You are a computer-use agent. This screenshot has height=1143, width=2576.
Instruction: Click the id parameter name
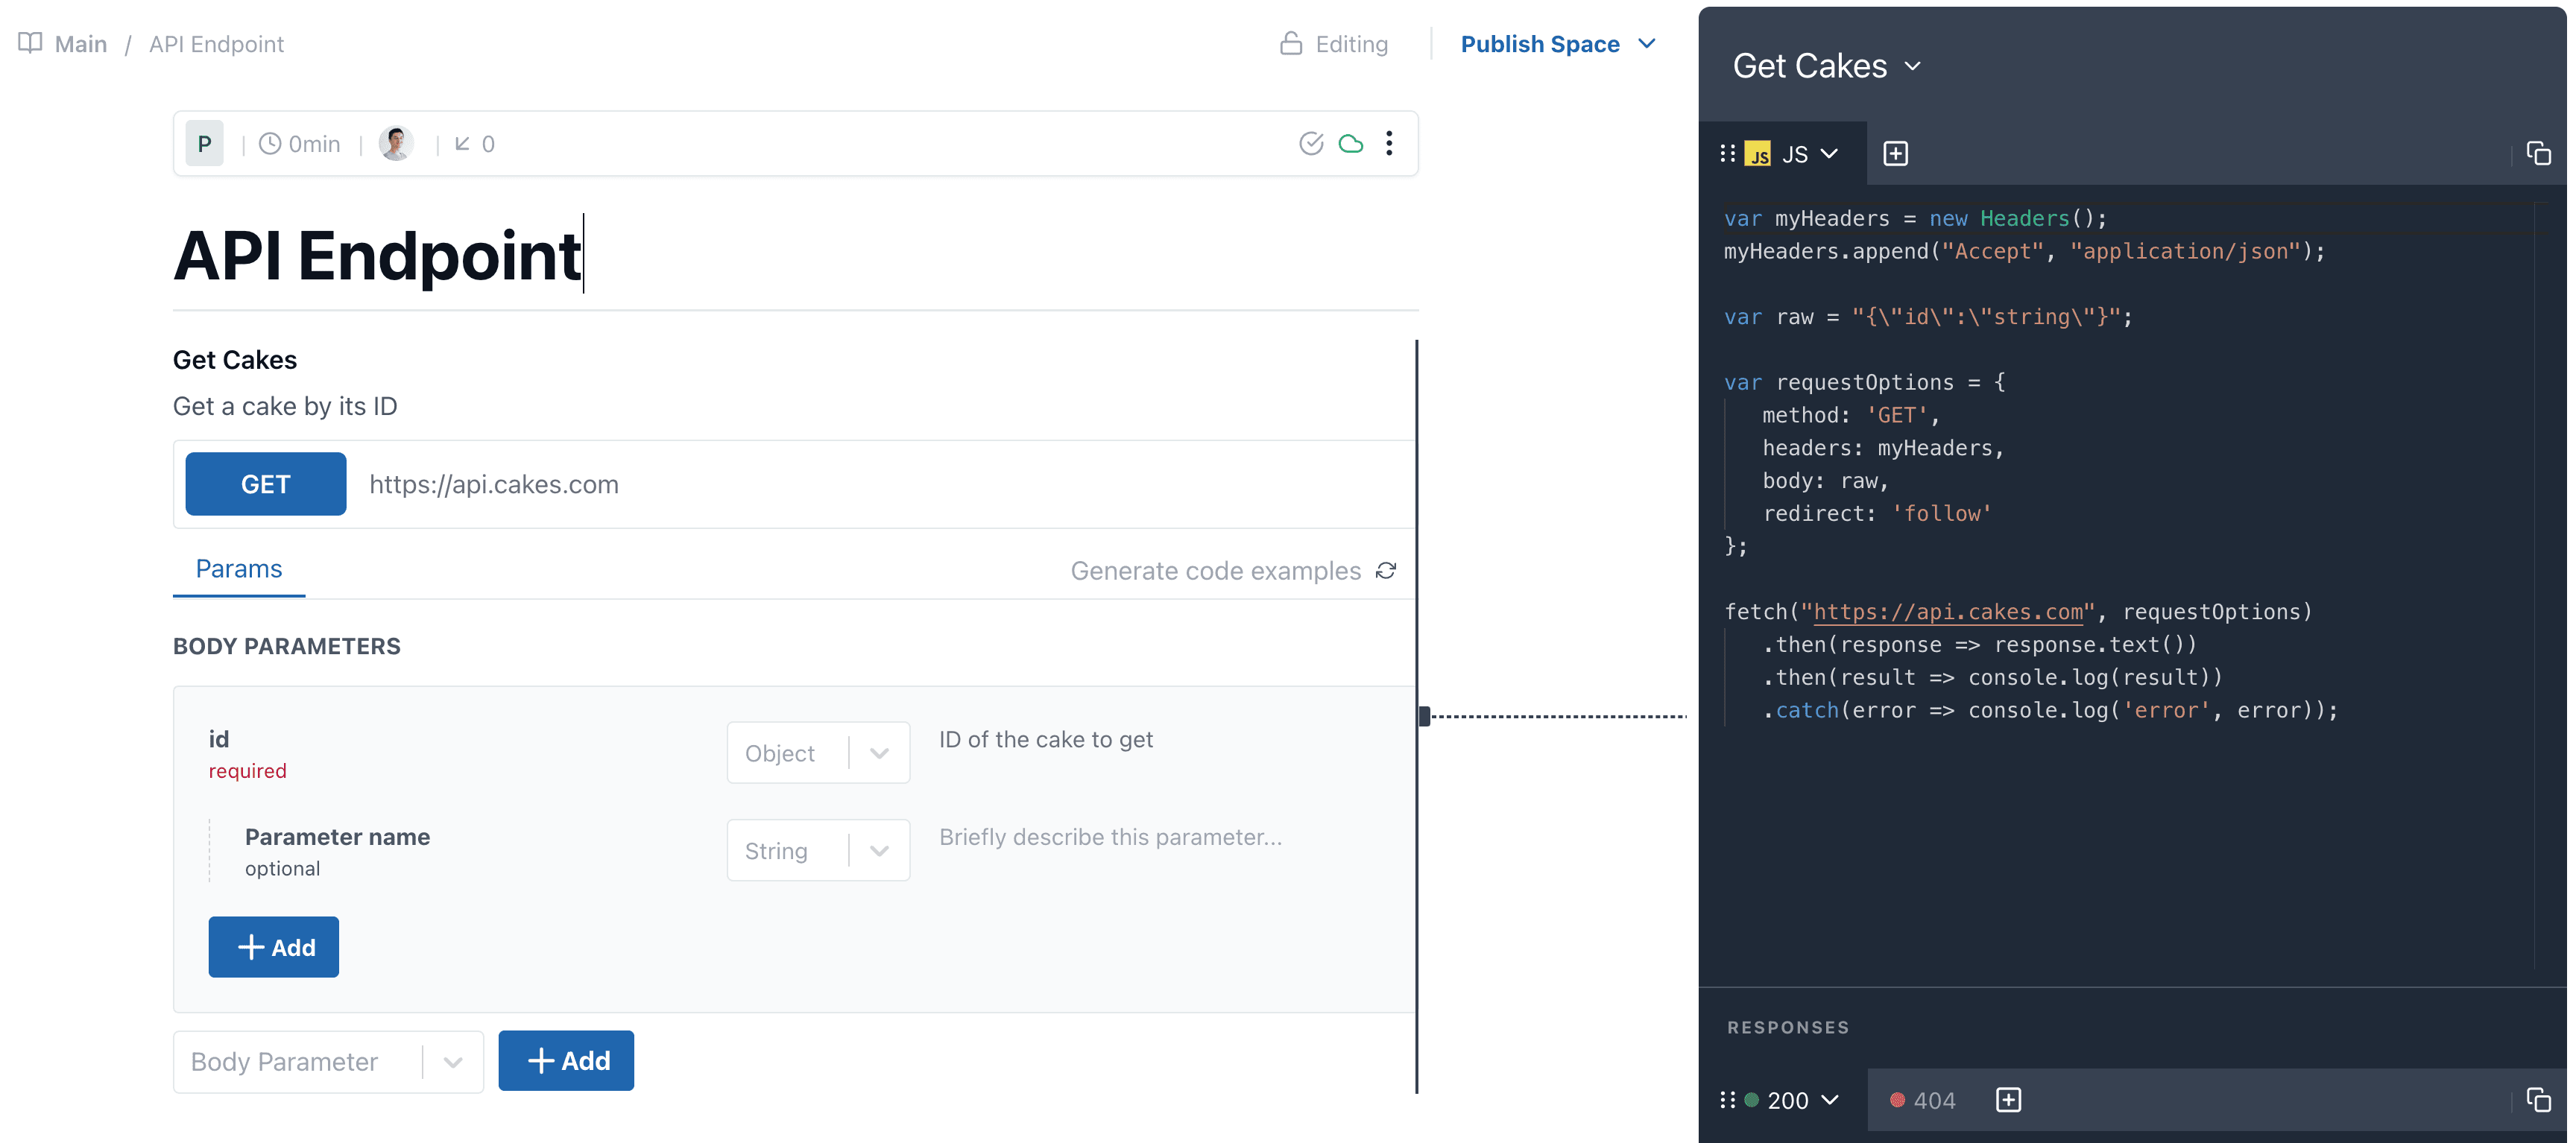219,739
